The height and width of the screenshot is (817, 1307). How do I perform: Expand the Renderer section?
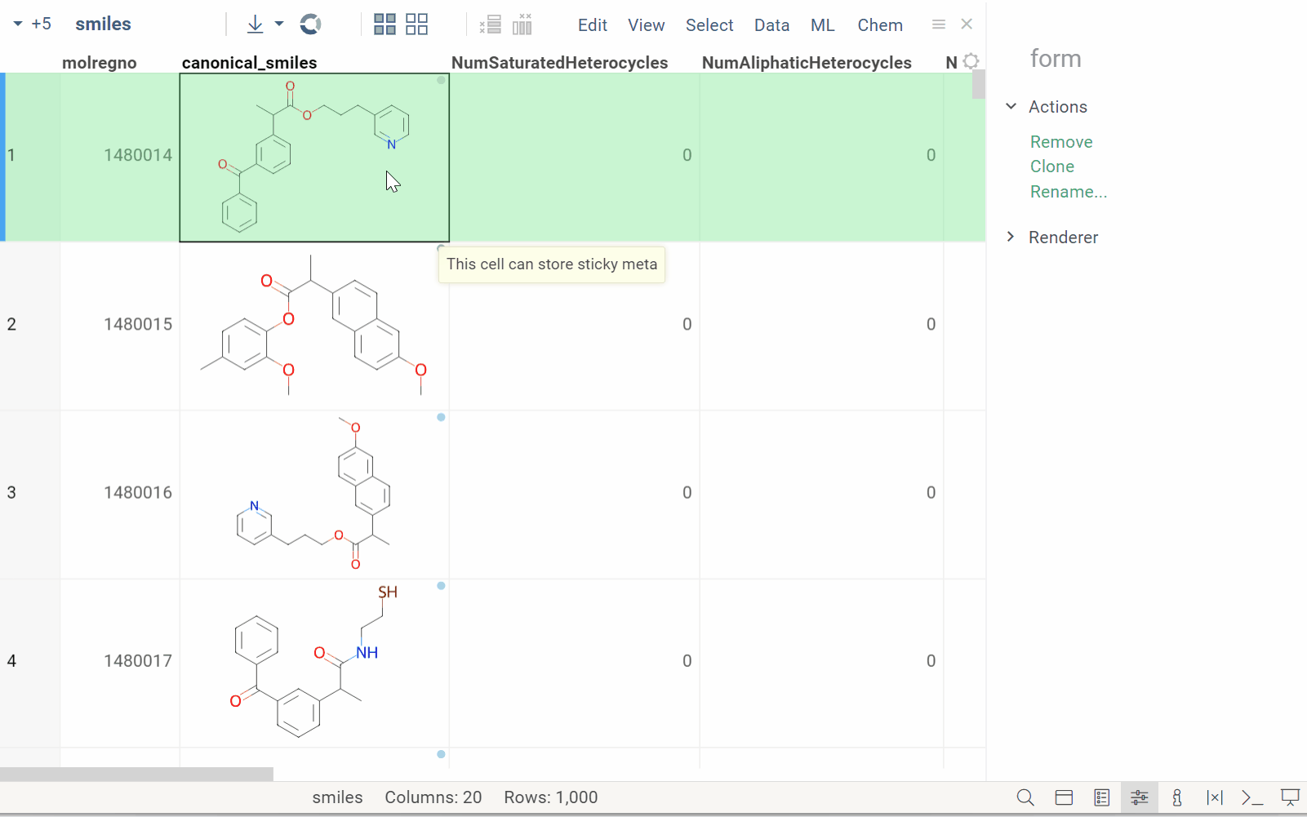point(1011,238)
